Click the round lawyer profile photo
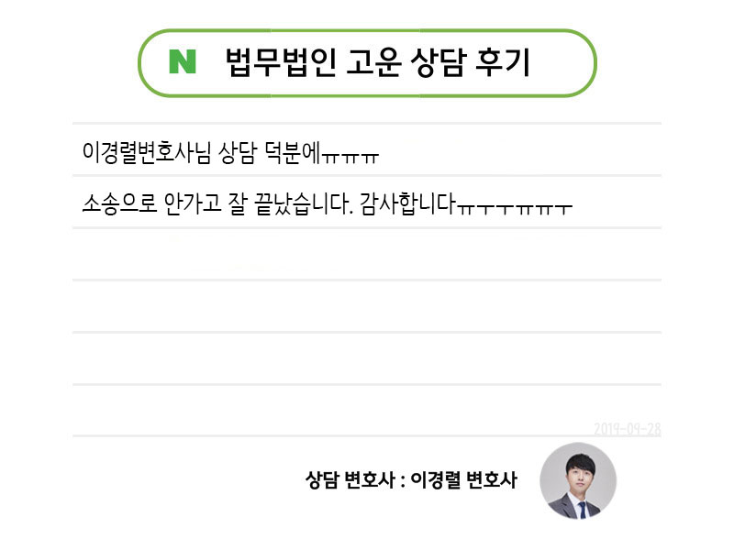Image resolution: width=734 pixels, height=550 pixels. 578,481
